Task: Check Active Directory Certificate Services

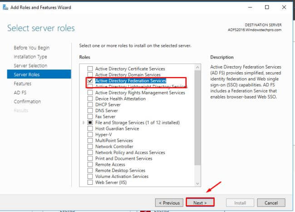Action: tap(90, 69)
